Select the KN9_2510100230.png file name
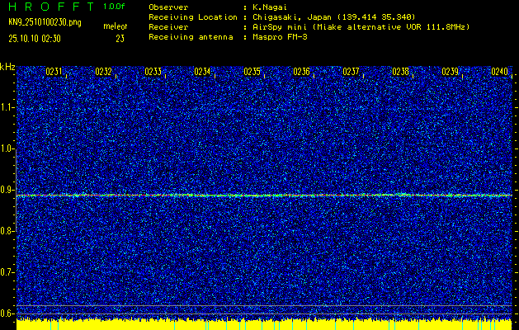The image size is (519, 330). [45, 21]
